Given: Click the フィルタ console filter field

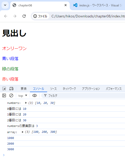Looking at the screenshot, I should click(x=83, y=95).
